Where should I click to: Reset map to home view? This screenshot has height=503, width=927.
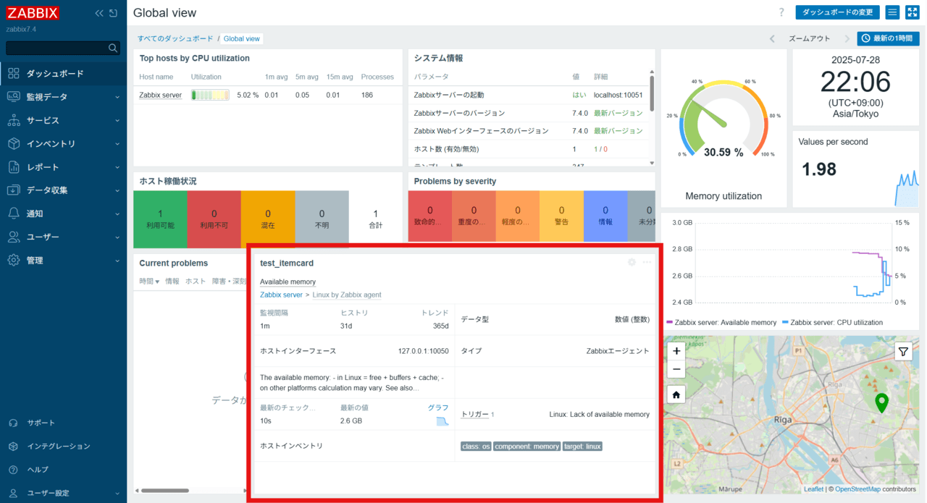point(676,394)
